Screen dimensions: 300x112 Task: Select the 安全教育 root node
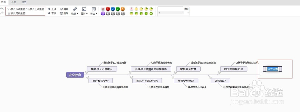click(x=75, y=75)
